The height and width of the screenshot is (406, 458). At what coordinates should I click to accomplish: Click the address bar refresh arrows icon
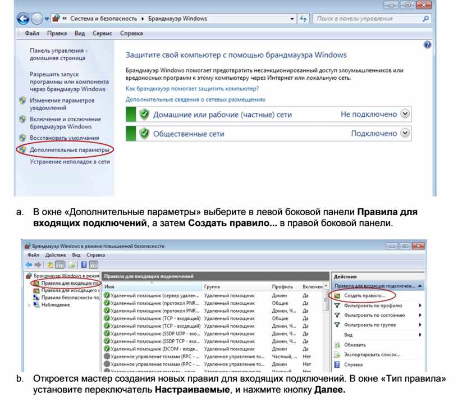[x=303, y=19]
